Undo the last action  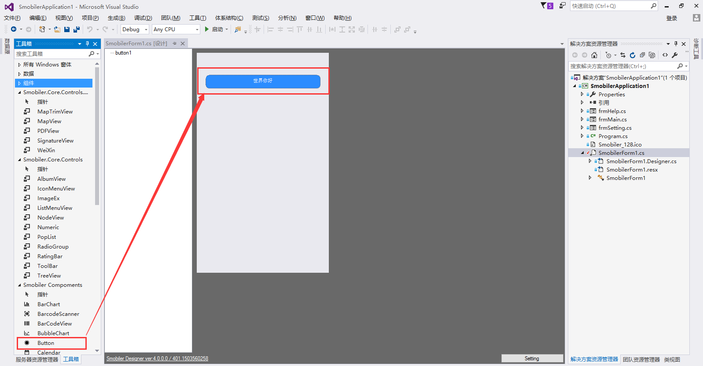pyautogui.click(x=90, y=29)
